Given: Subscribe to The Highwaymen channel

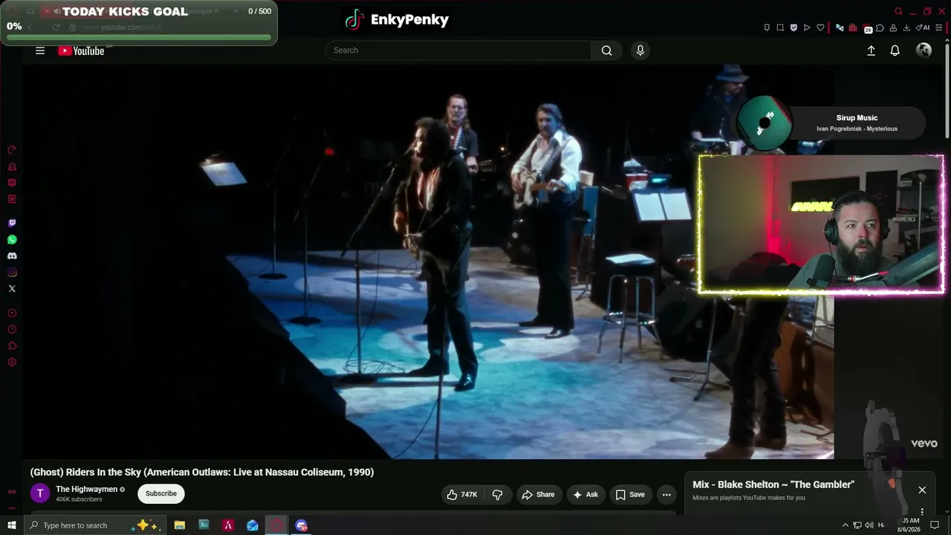Looking at the screenshot, I should pyautogui.click(x=161, y=493).
